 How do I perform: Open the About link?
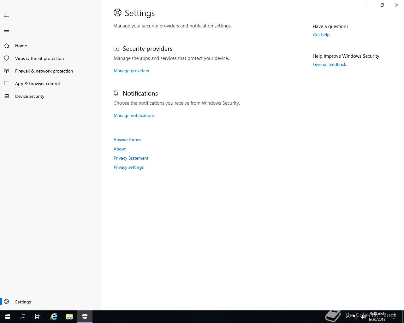[x=120, y=149]
